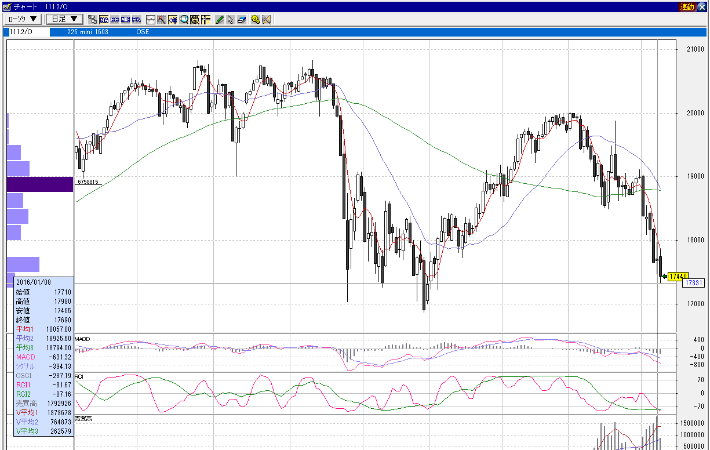Toggle the BB Bollinger Bands icon

tap(115, 19)
